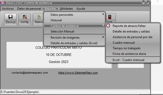The image size is (163, 95).
Task: Open the Utilidades menu
Action: [x=66, y=9]
